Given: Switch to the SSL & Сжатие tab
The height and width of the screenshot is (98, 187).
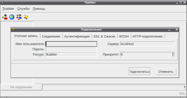Looking at the screenshot, I should 104,36.
